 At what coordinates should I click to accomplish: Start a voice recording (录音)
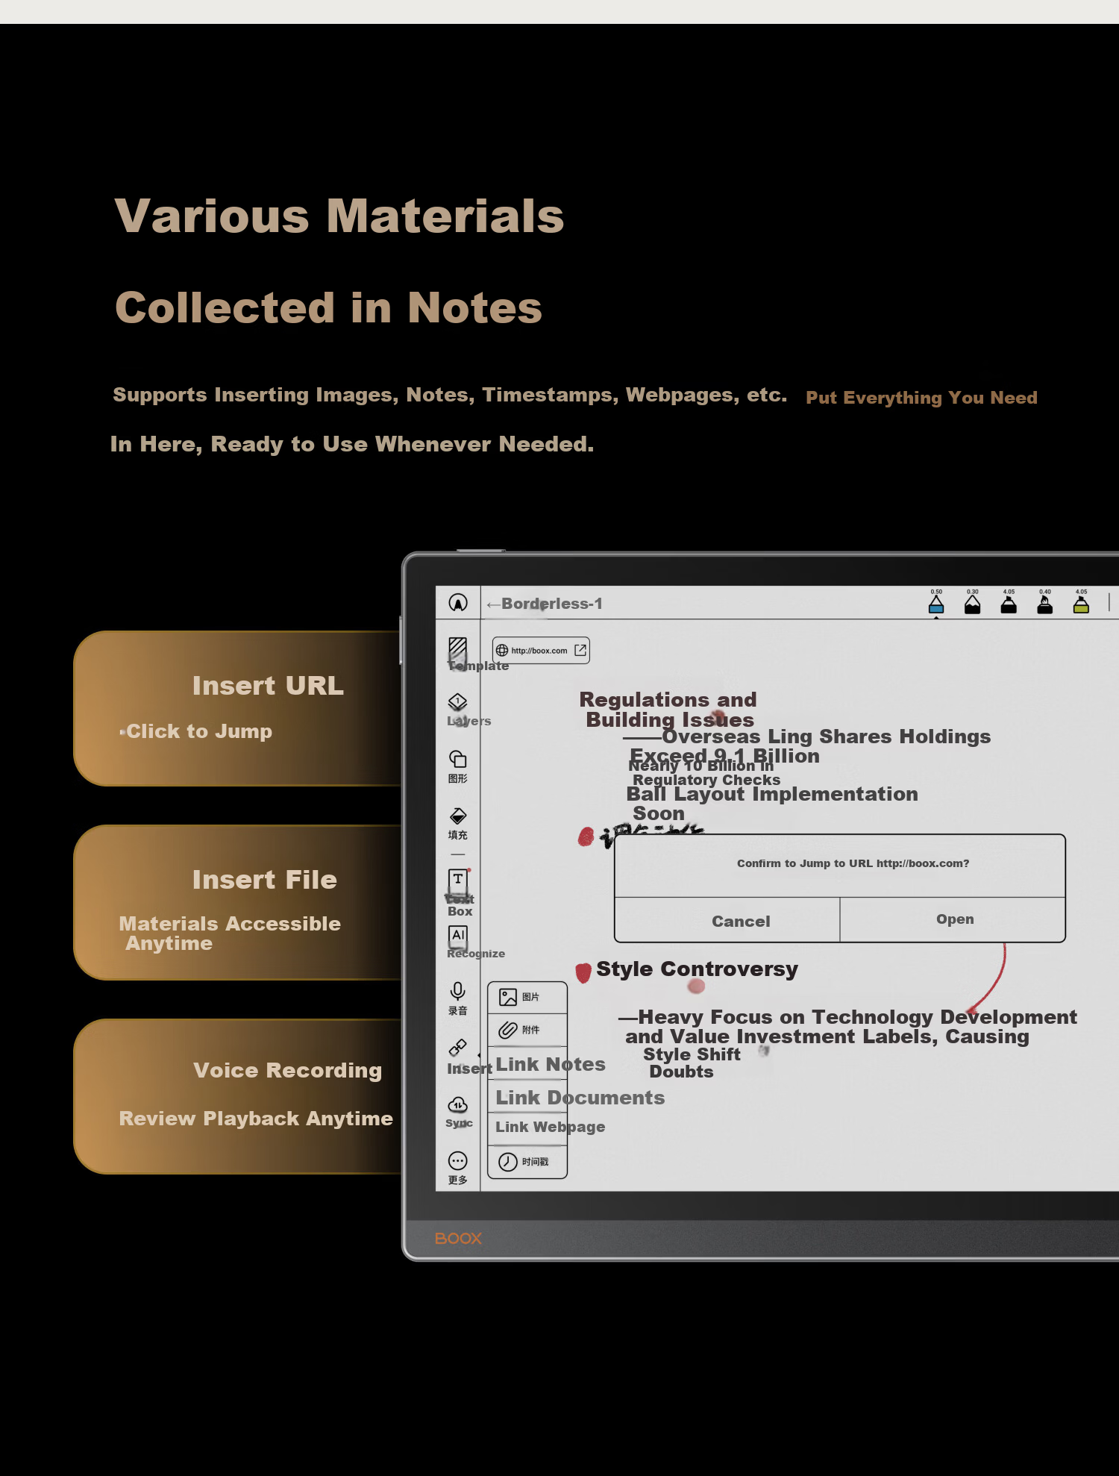(458, 998)
